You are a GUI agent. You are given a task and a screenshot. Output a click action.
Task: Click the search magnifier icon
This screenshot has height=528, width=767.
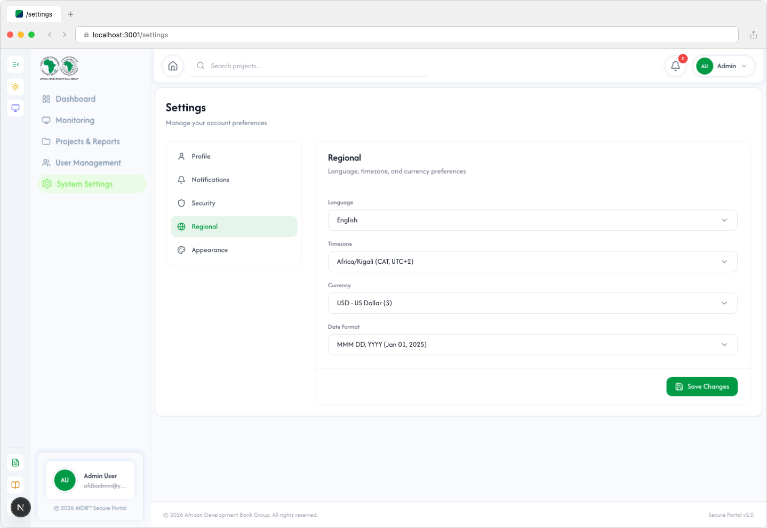pos(201,66)
